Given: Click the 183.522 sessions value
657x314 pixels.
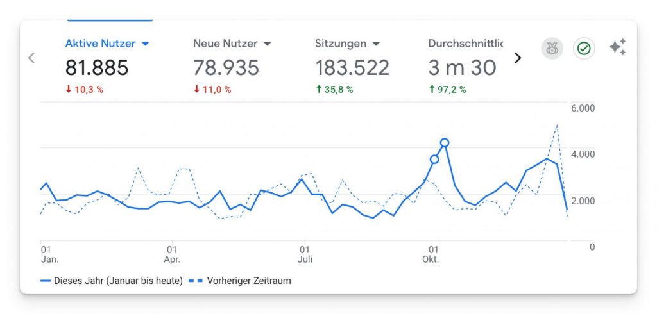Looking at the screenshot, I should pyautogui.click(x=352, y=68).
